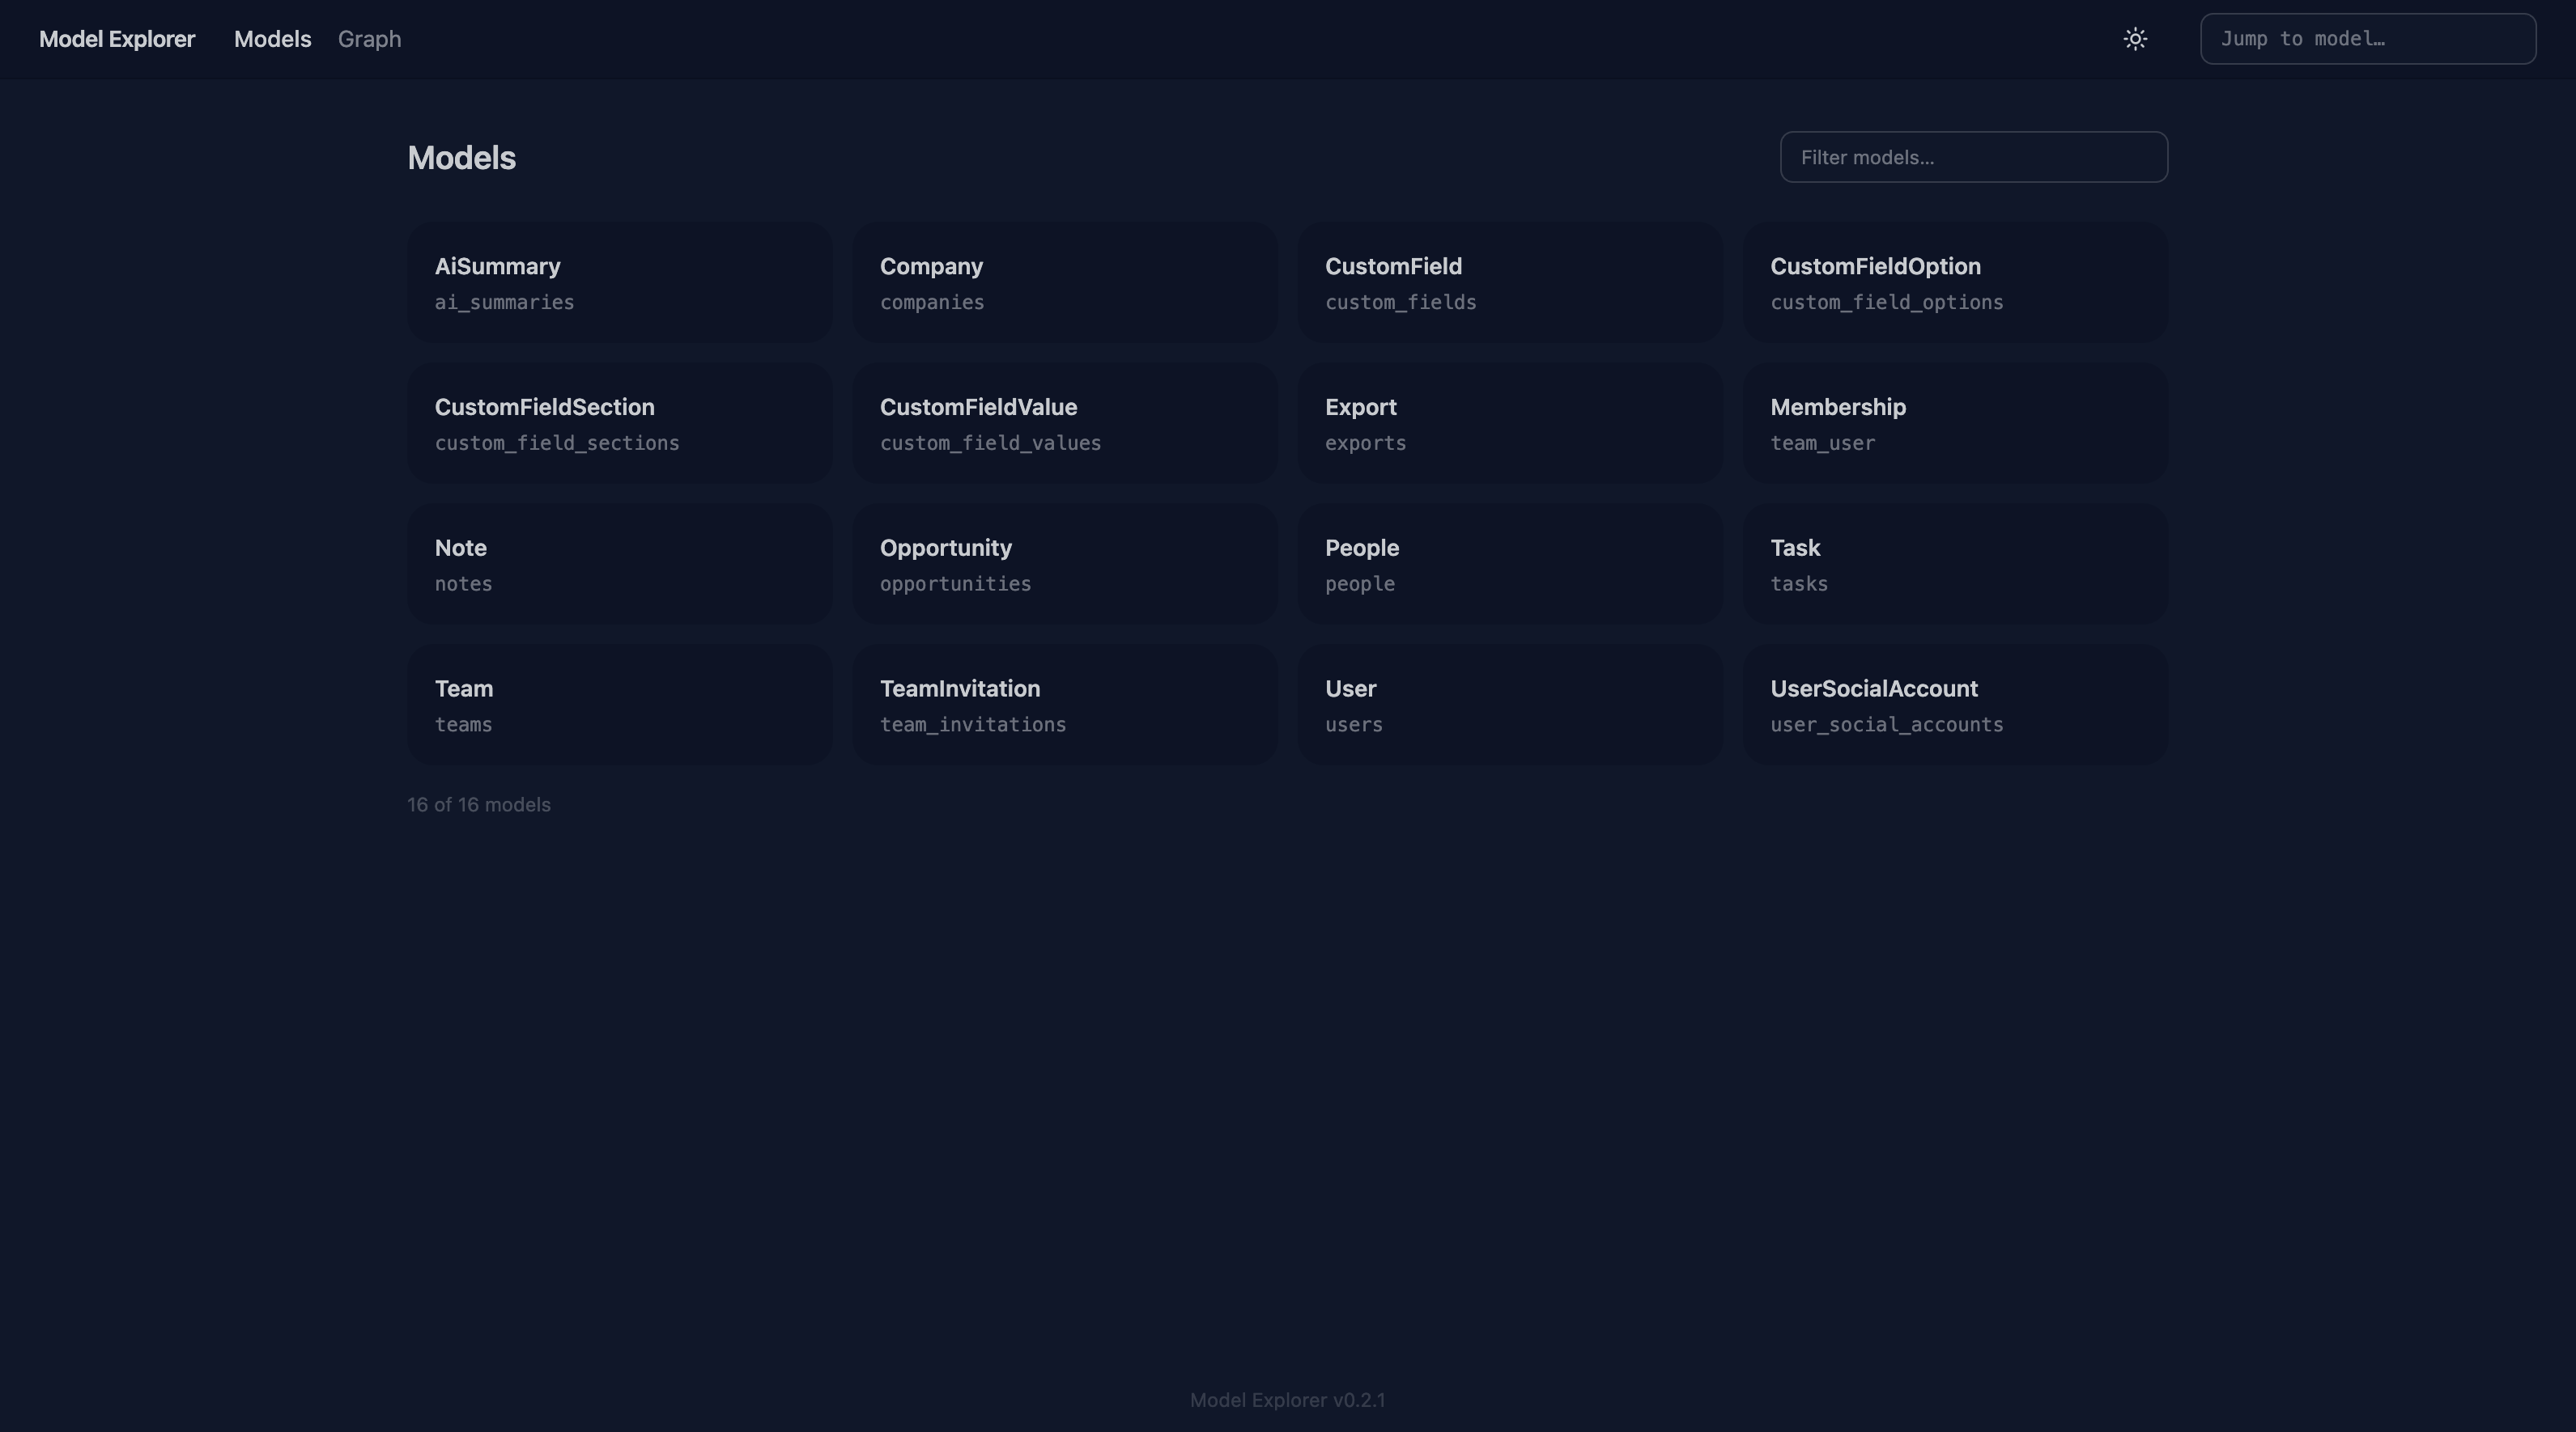The width and height of the screenshot is (2576, 1432).
Task: Toggle the light/dark theme sun icon
Action: point(2135,39)
